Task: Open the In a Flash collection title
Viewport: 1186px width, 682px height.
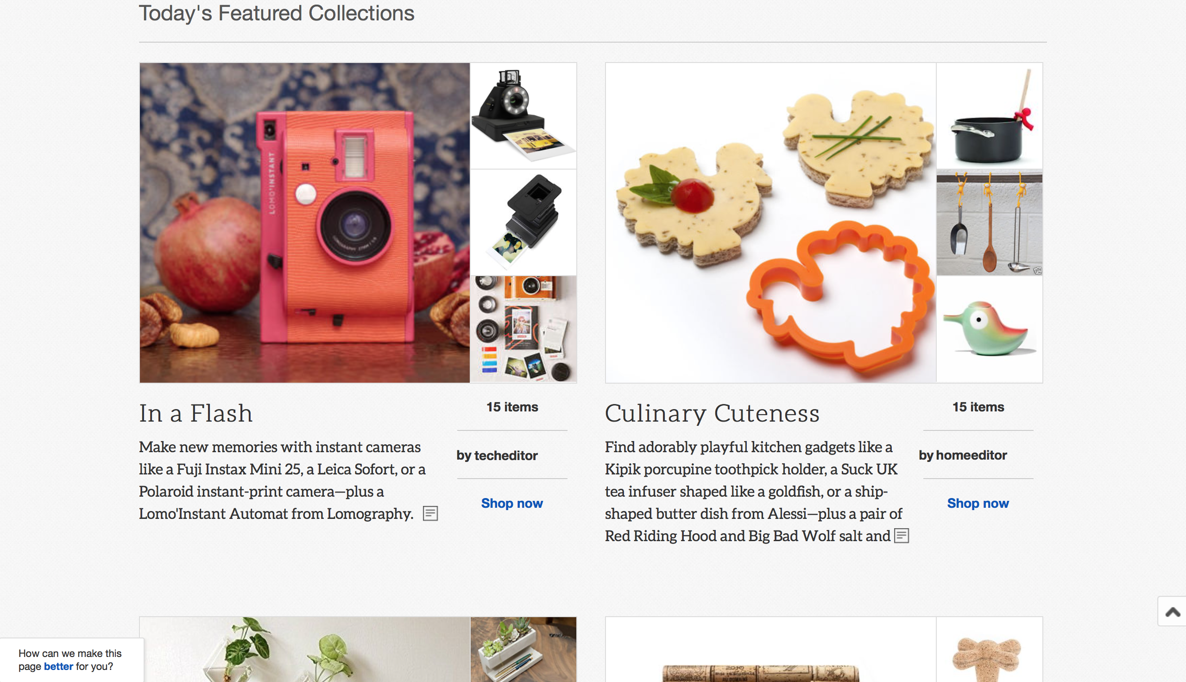Action: (x=196, y=413)
